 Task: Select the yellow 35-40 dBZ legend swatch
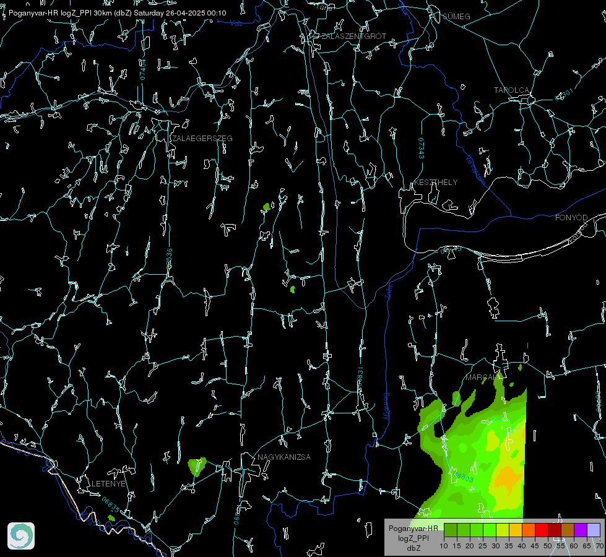[x=516, y=530]
